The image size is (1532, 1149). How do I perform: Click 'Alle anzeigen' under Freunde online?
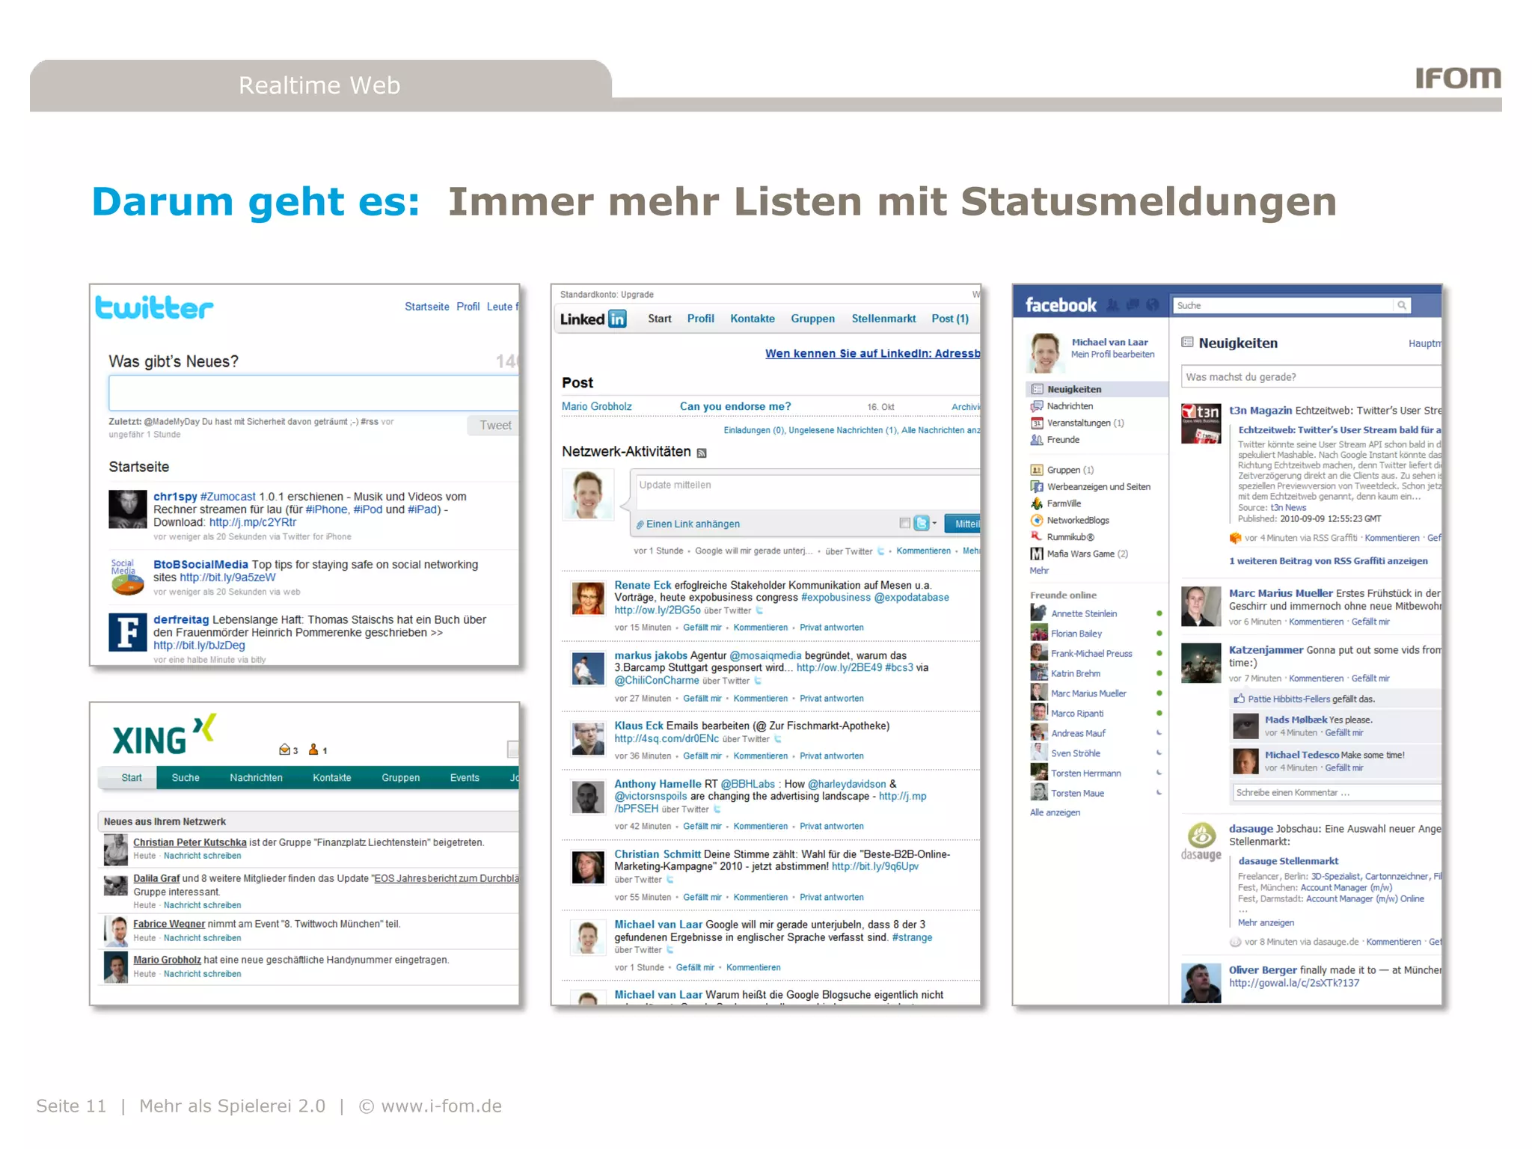1055,813
